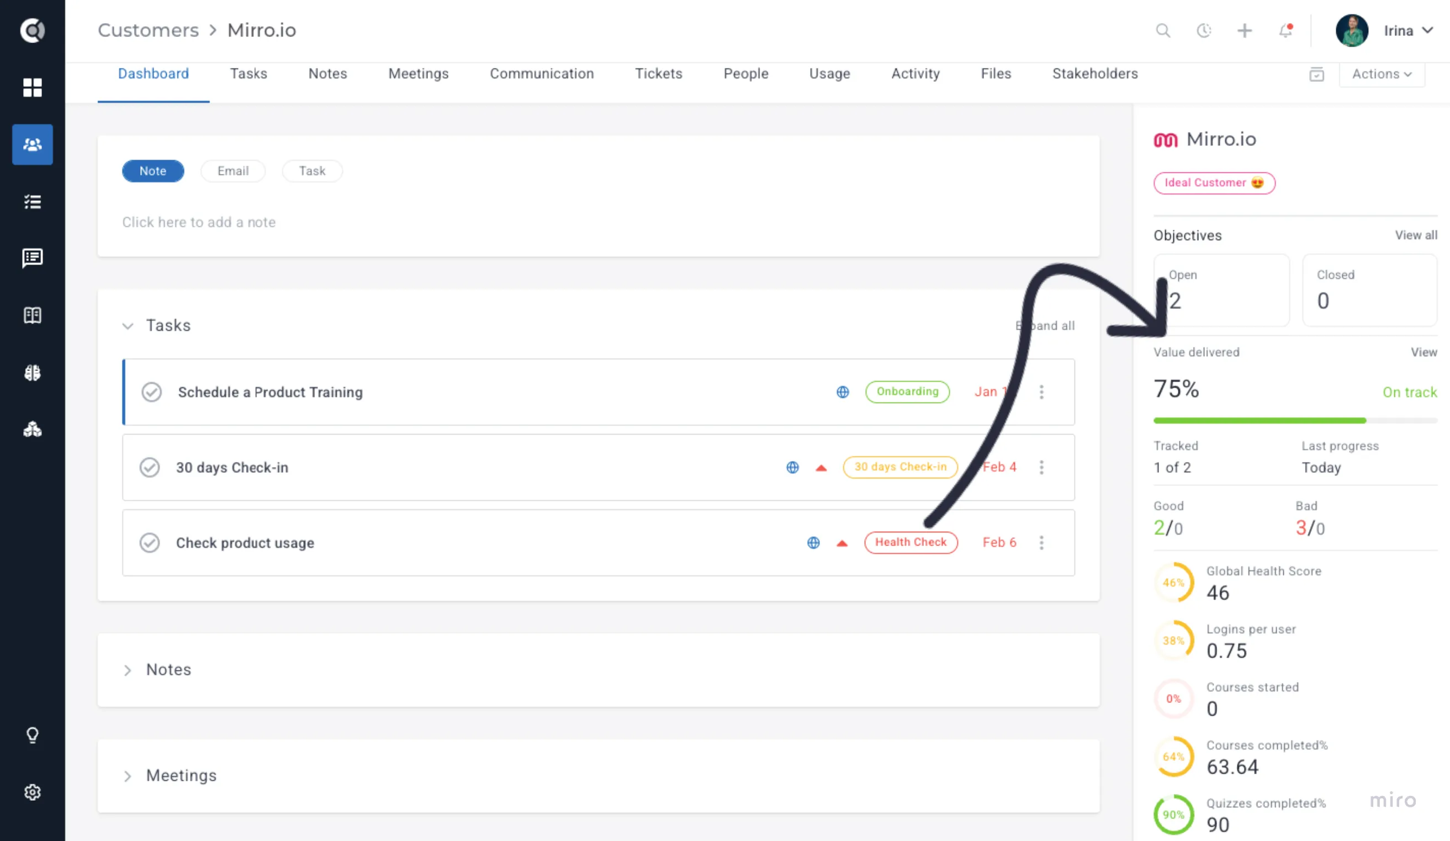Screen dimensions: 1450x841
Task: Open the checklist tasks icon in sidebar
Action: (32, 202)
